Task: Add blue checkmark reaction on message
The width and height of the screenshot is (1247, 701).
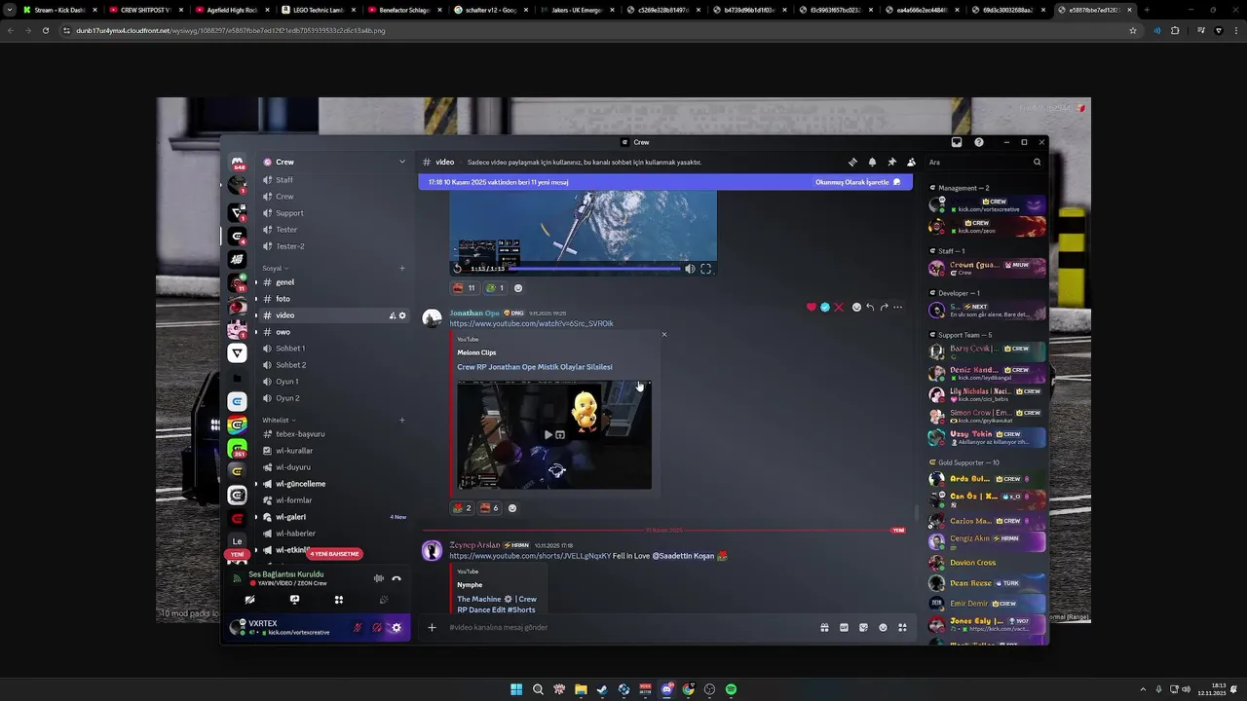Action: coord(825,307)
